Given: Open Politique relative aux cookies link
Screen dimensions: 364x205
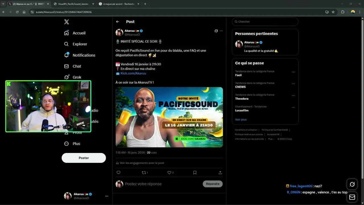Looking at the screenshot, I should (249, 134).
